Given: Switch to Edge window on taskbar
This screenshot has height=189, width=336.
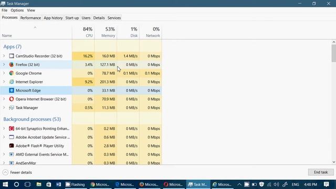Looking at the screenshot, I should [124, 184].
